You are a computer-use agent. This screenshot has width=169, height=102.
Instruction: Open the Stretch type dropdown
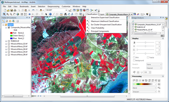(154, 64)
